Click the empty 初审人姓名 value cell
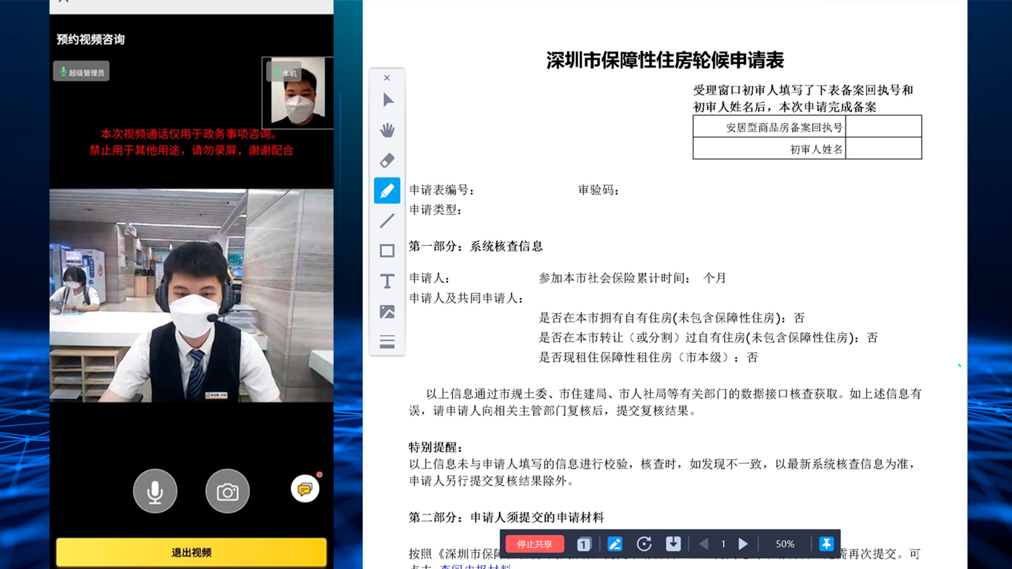 (884, 149)
